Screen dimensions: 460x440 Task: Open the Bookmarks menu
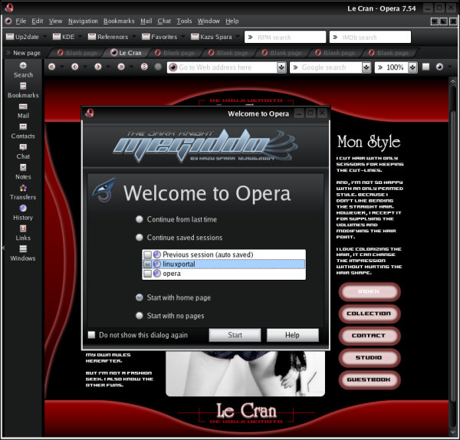coord(119,21)
